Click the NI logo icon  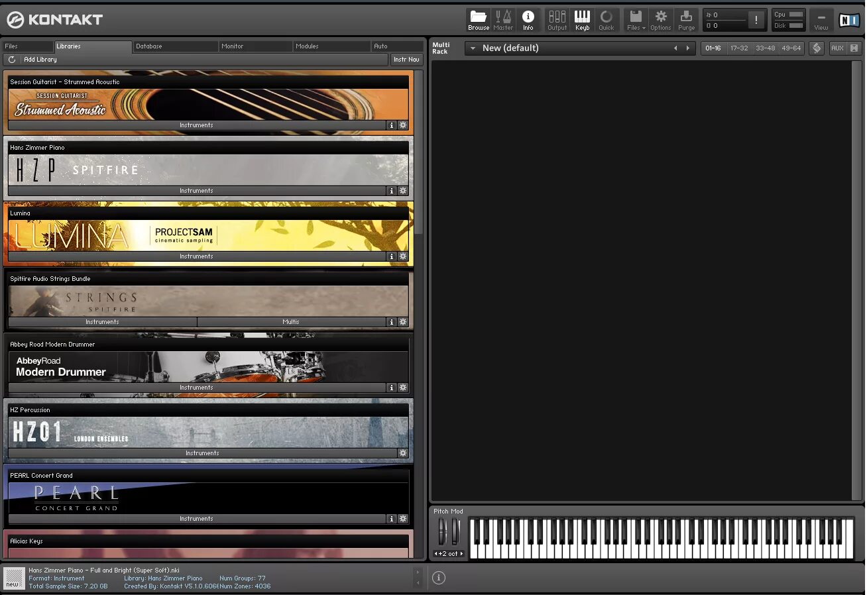tap(848, 20)
